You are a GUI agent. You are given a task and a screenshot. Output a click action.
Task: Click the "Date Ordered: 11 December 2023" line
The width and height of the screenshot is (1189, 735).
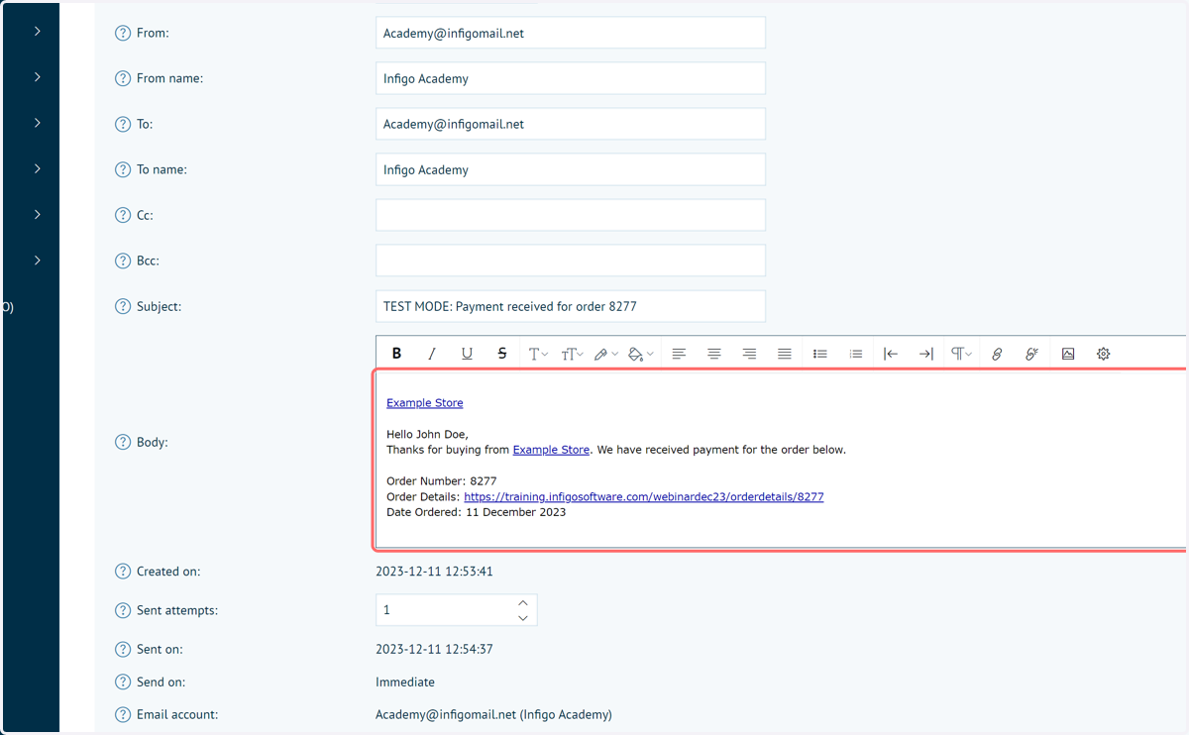tap(477, 512)
